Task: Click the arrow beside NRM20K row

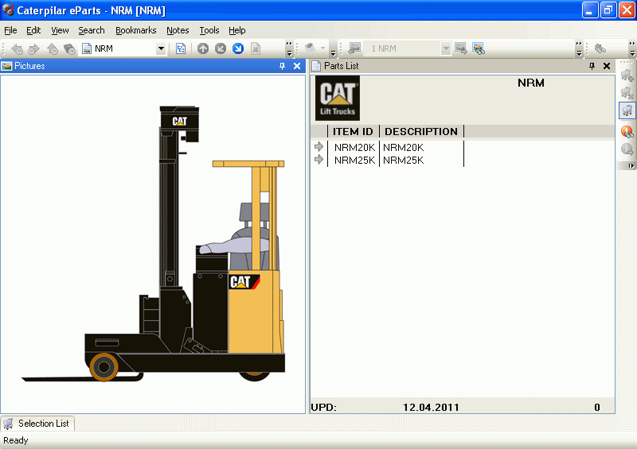Action: coord(319,146)
